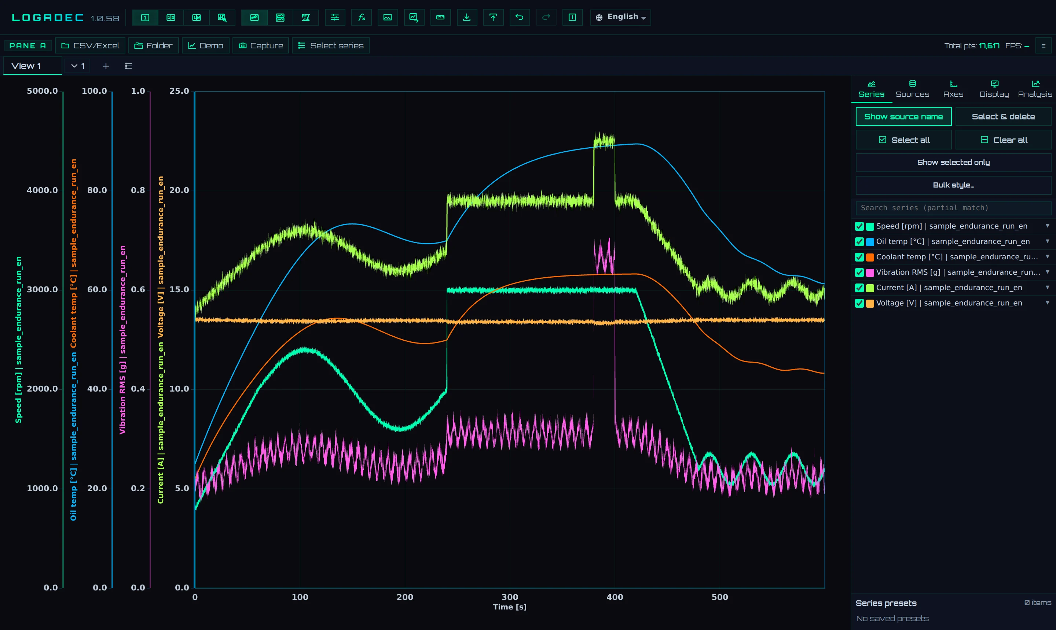The height and width of the screenshot is (630, 1056).
Task: Focus the Search series input field
Action: [x=953, y=208]
